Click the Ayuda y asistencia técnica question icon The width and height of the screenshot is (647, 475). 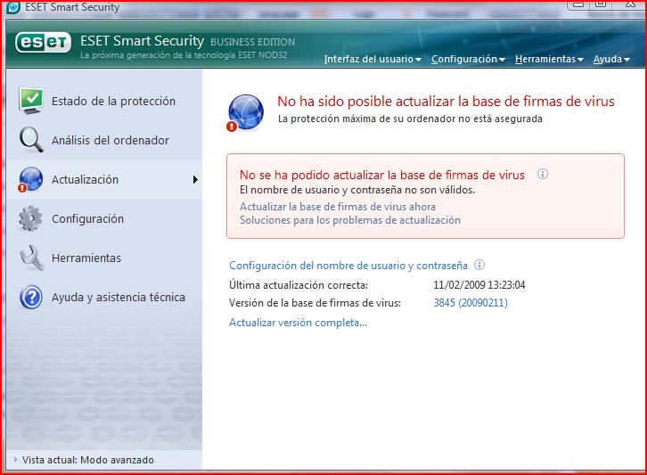tap(31, 297)
